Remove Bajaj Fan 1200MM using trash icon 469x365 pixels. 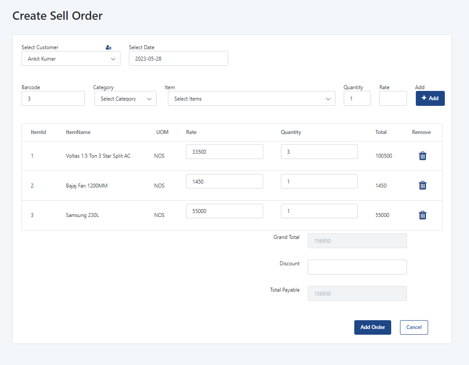[422, 185]
